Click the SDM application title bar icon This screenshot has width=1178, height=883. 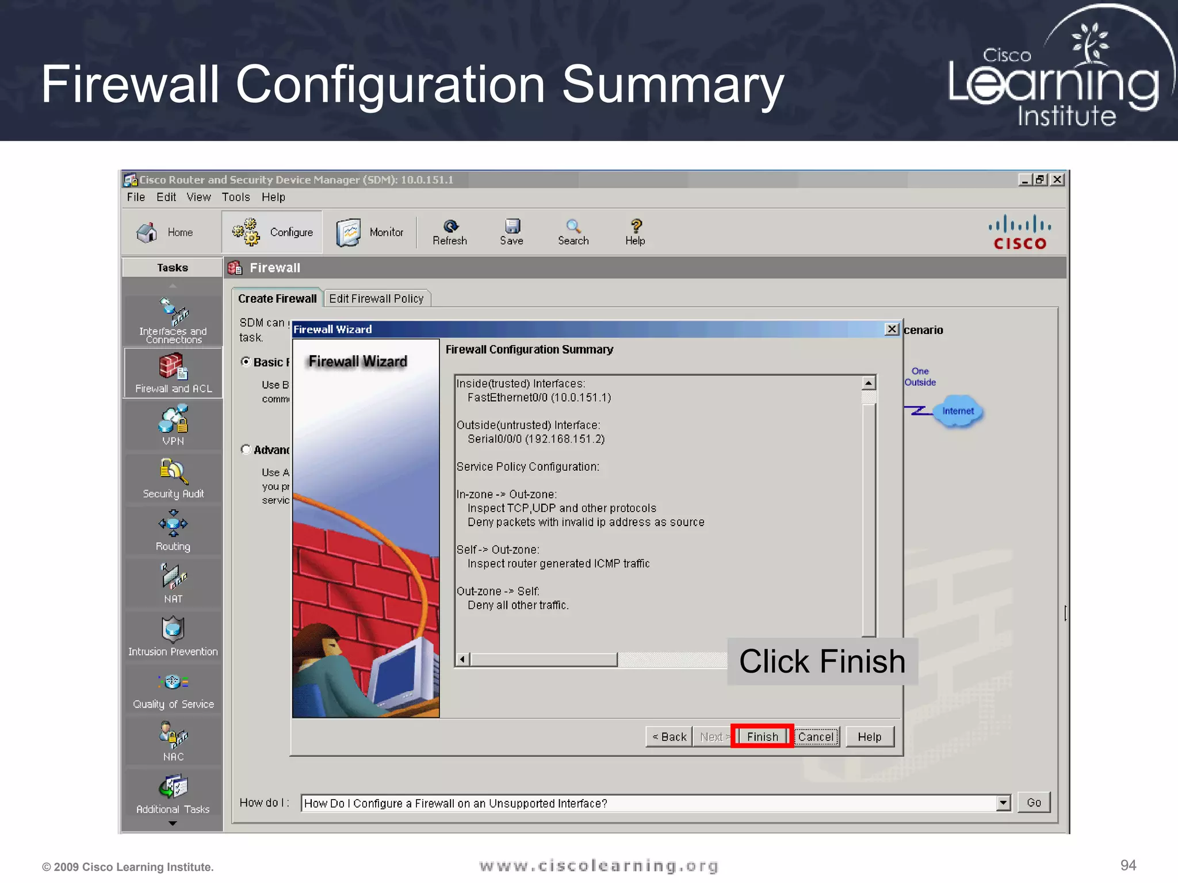coord(130,179)
